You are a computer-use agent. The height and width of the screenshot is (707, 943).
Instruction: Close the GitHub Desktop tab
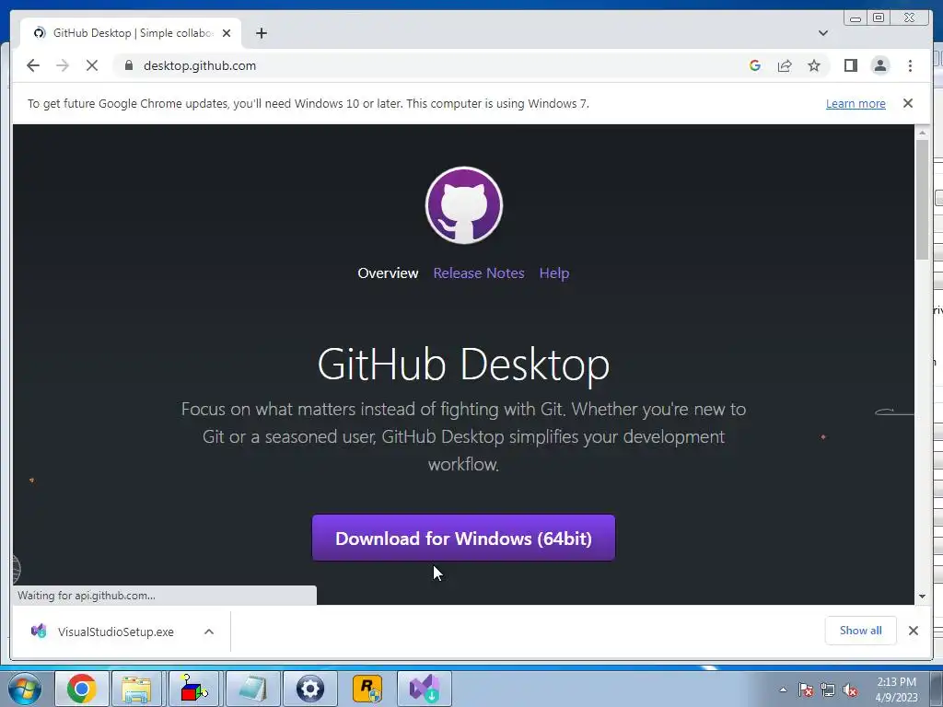pos(227,33)
